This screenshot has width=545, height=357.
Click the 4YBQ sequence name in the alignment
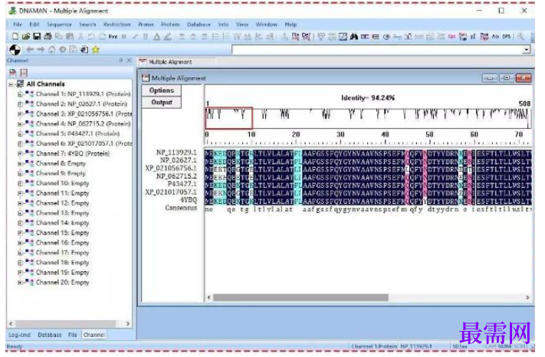pos(189,200)
